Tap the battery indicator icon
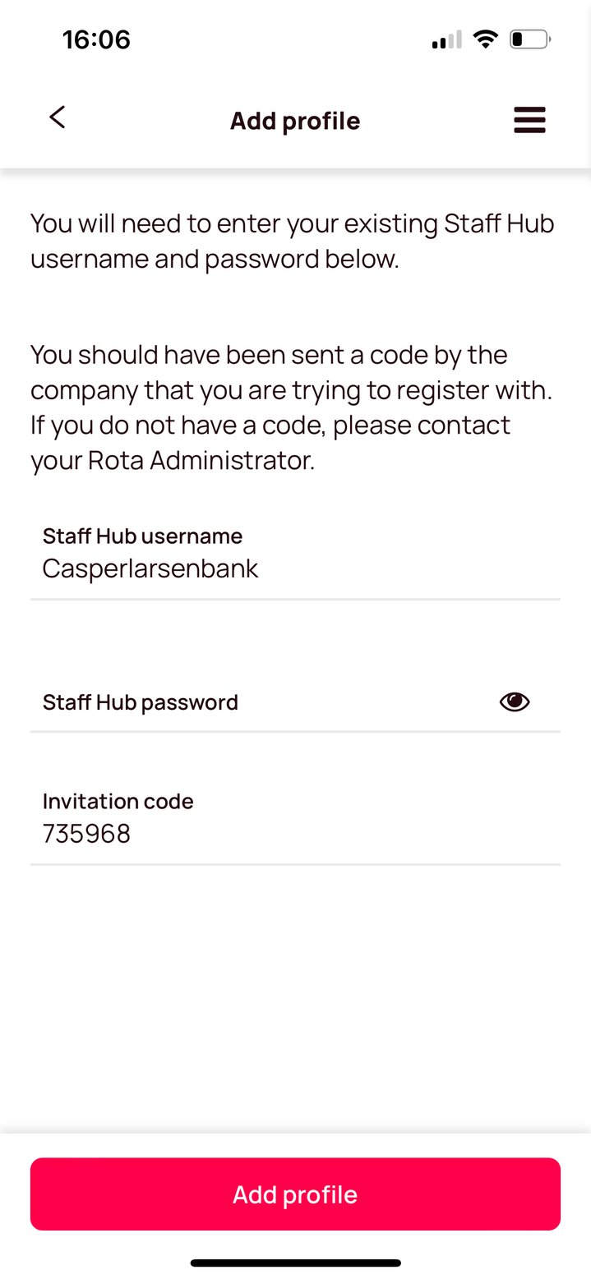The width and height of the screenshot is (591, 1279). (x=531, y=38)
